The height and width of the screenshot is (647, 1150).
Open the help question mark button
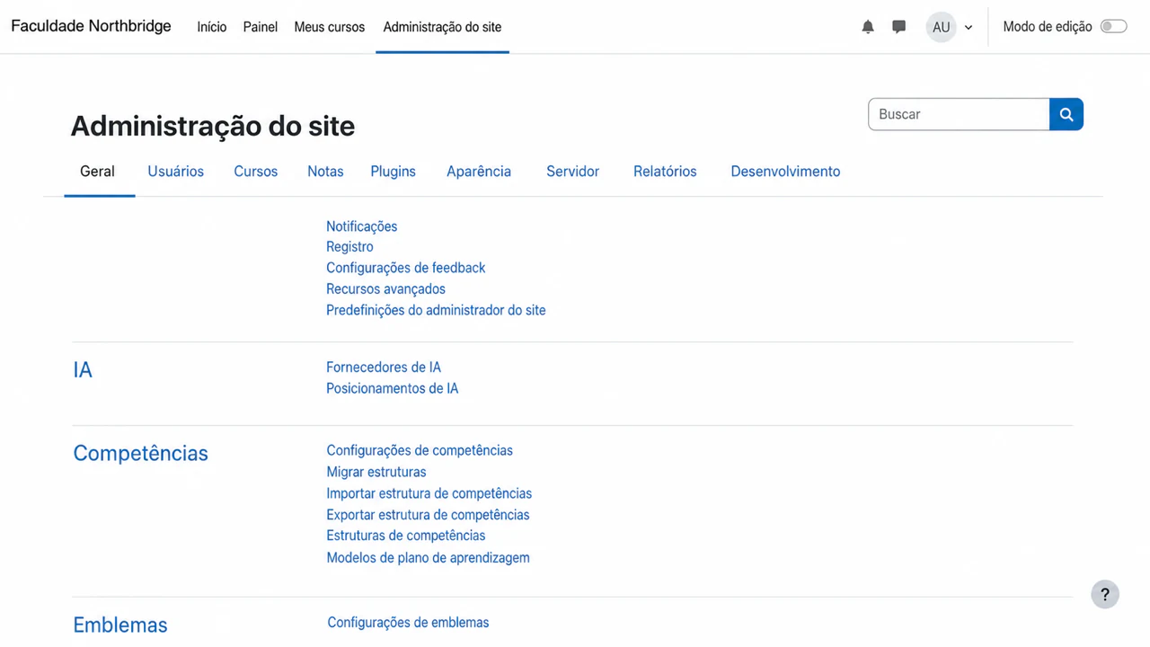click(1105, 594)
